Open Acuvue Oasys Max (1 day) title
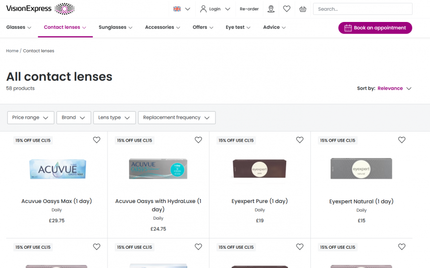430x268 pixels. point(56,201)
